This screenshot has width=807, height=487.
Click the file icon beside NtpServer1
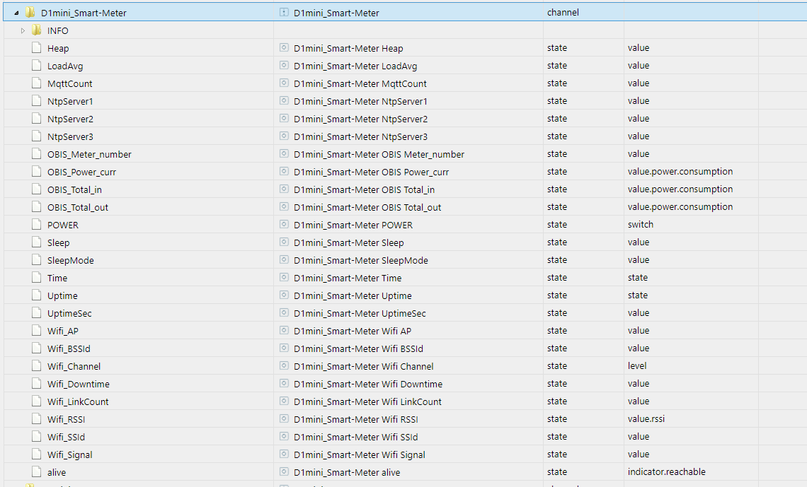pyautogui.click(x=37, y=100)
